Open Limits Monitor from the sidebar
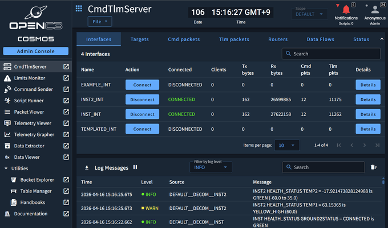This screenshot has height=228, width=388. click(30, 78)
